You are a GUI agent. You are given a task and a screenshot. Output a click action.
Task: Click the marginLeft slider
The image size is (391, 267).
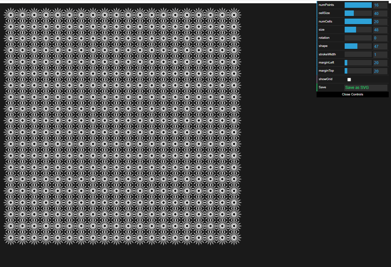[358, 63]
